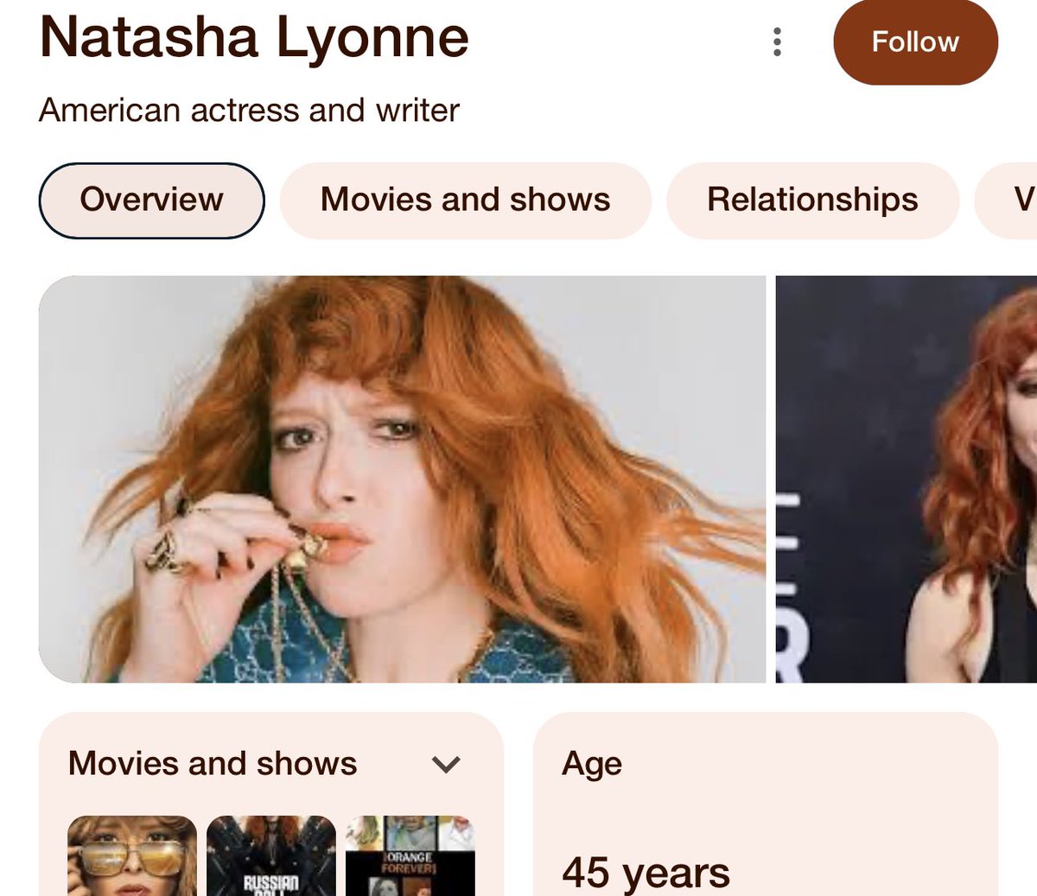Open the Orange Forever poster thumbnail
1037x896 pixels.
coord(410,855)
